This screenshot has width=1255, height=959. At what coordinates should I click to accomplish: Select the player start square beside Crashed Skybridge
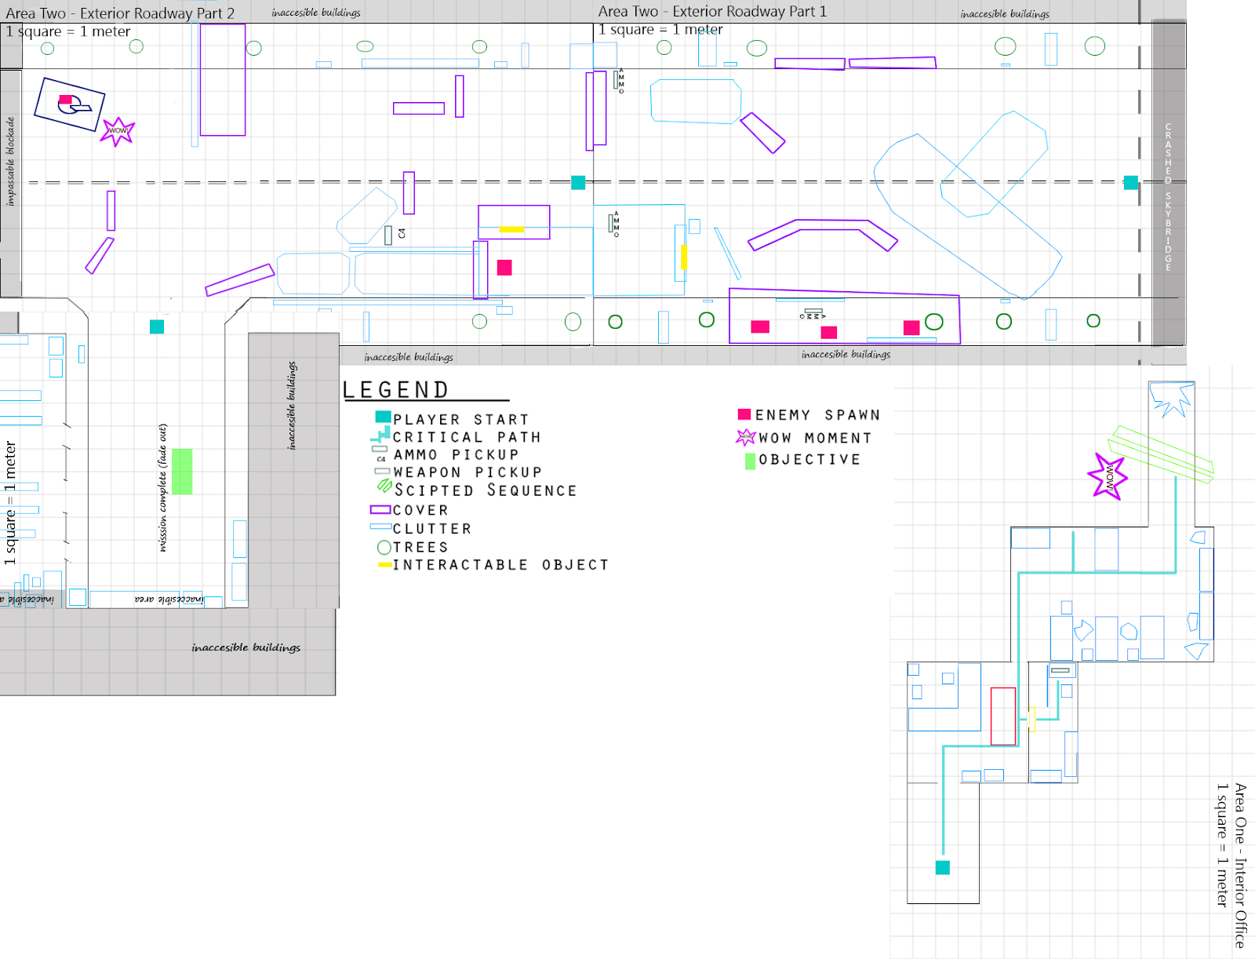pos(1131,183)
